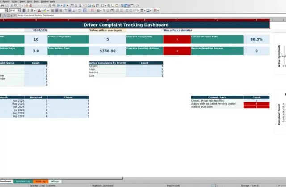Click the Align Top icon
The width and height of the screenshot is (286, 187).
coord(66,11)
